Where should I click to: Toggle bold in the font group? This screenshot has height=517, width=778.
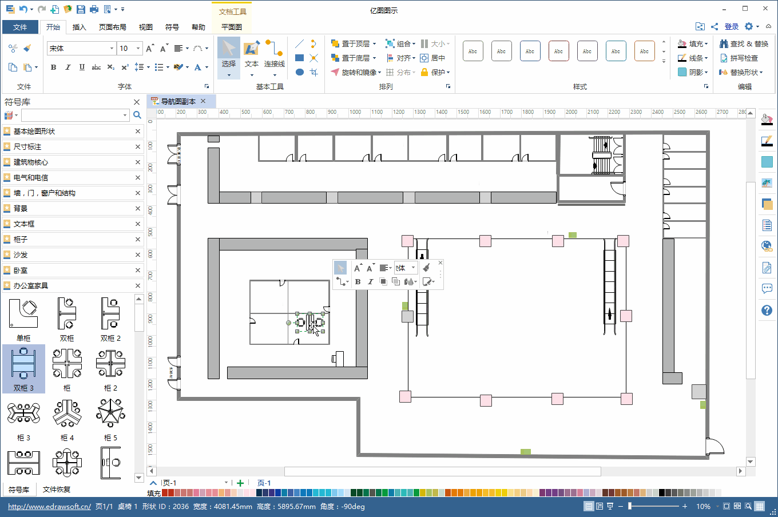54,67
